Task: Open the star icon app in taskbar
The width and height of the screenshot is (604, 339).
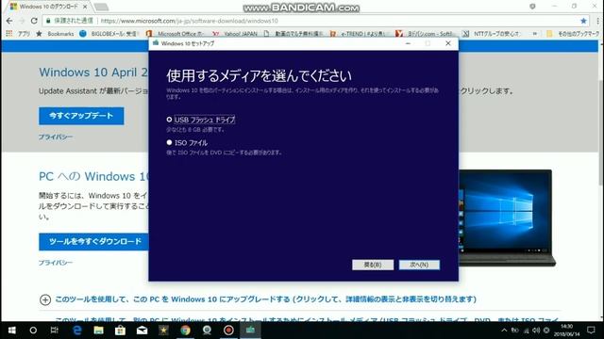Action: [163, 331]
